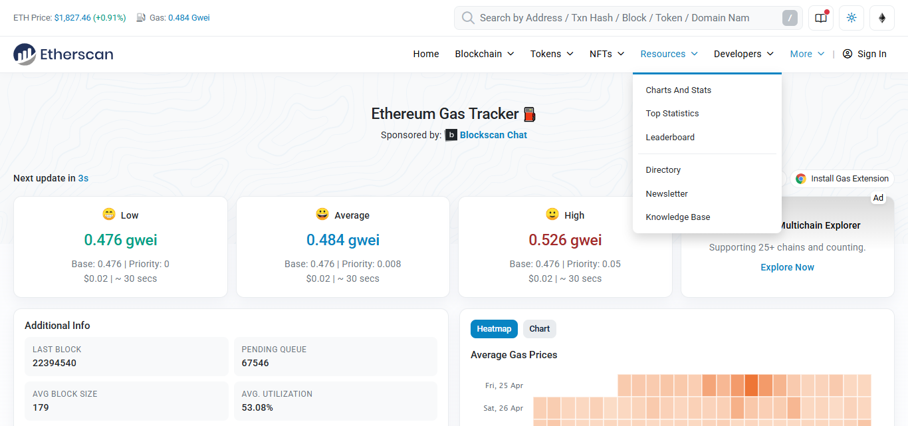Click the smiley emoji on Average card
The height and width of the screenshot is (426, 908).
point(322,214)
